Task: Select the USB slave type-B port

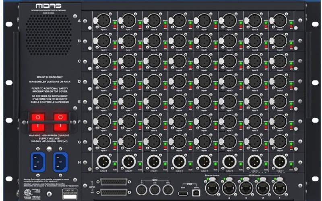Action: (x=196, y=193)
